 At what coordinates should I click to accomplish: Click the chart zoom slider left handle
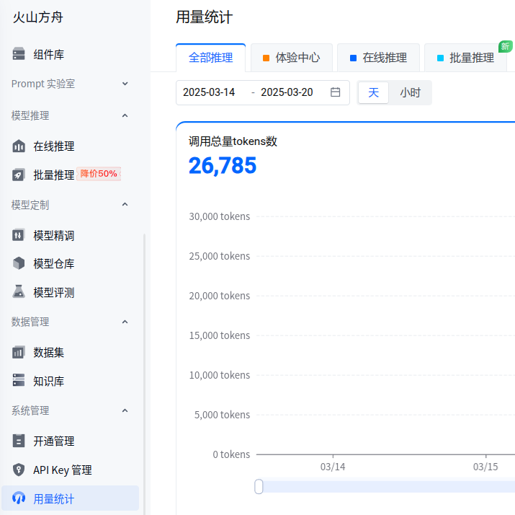[259, 487]
